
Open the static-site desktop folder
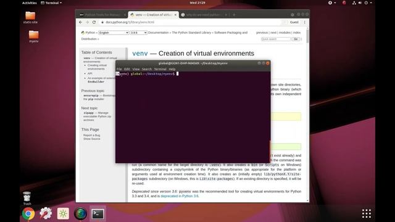tap(30, 17)
